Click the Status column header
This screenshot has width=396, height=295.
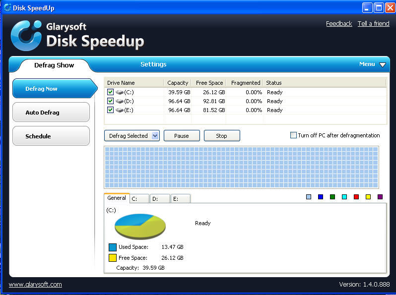point(325,83)
